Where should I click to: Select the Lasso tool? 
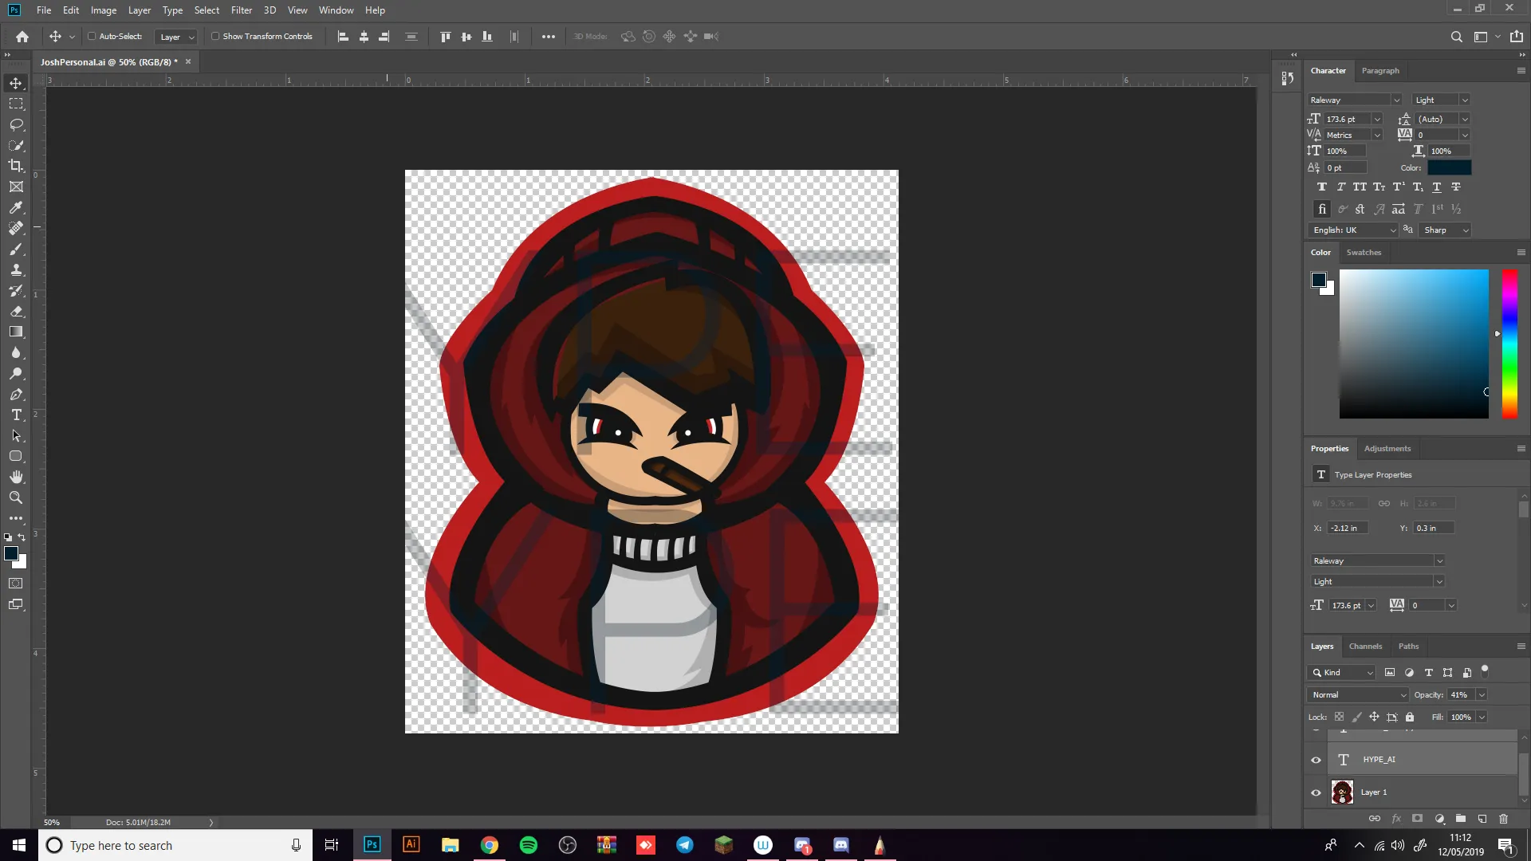(16, 124)
